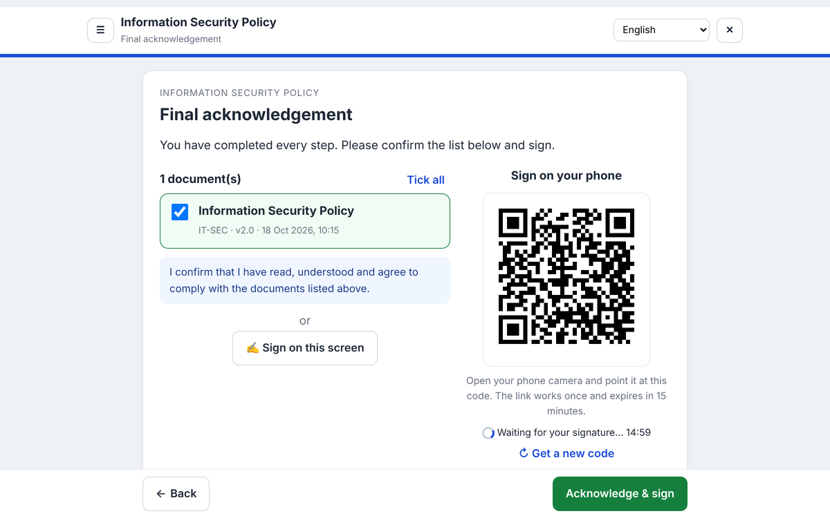Click the refresh icon beside Get a new code
The height and width of the screenshot is (518, 830).
click(x=524, y=453)
